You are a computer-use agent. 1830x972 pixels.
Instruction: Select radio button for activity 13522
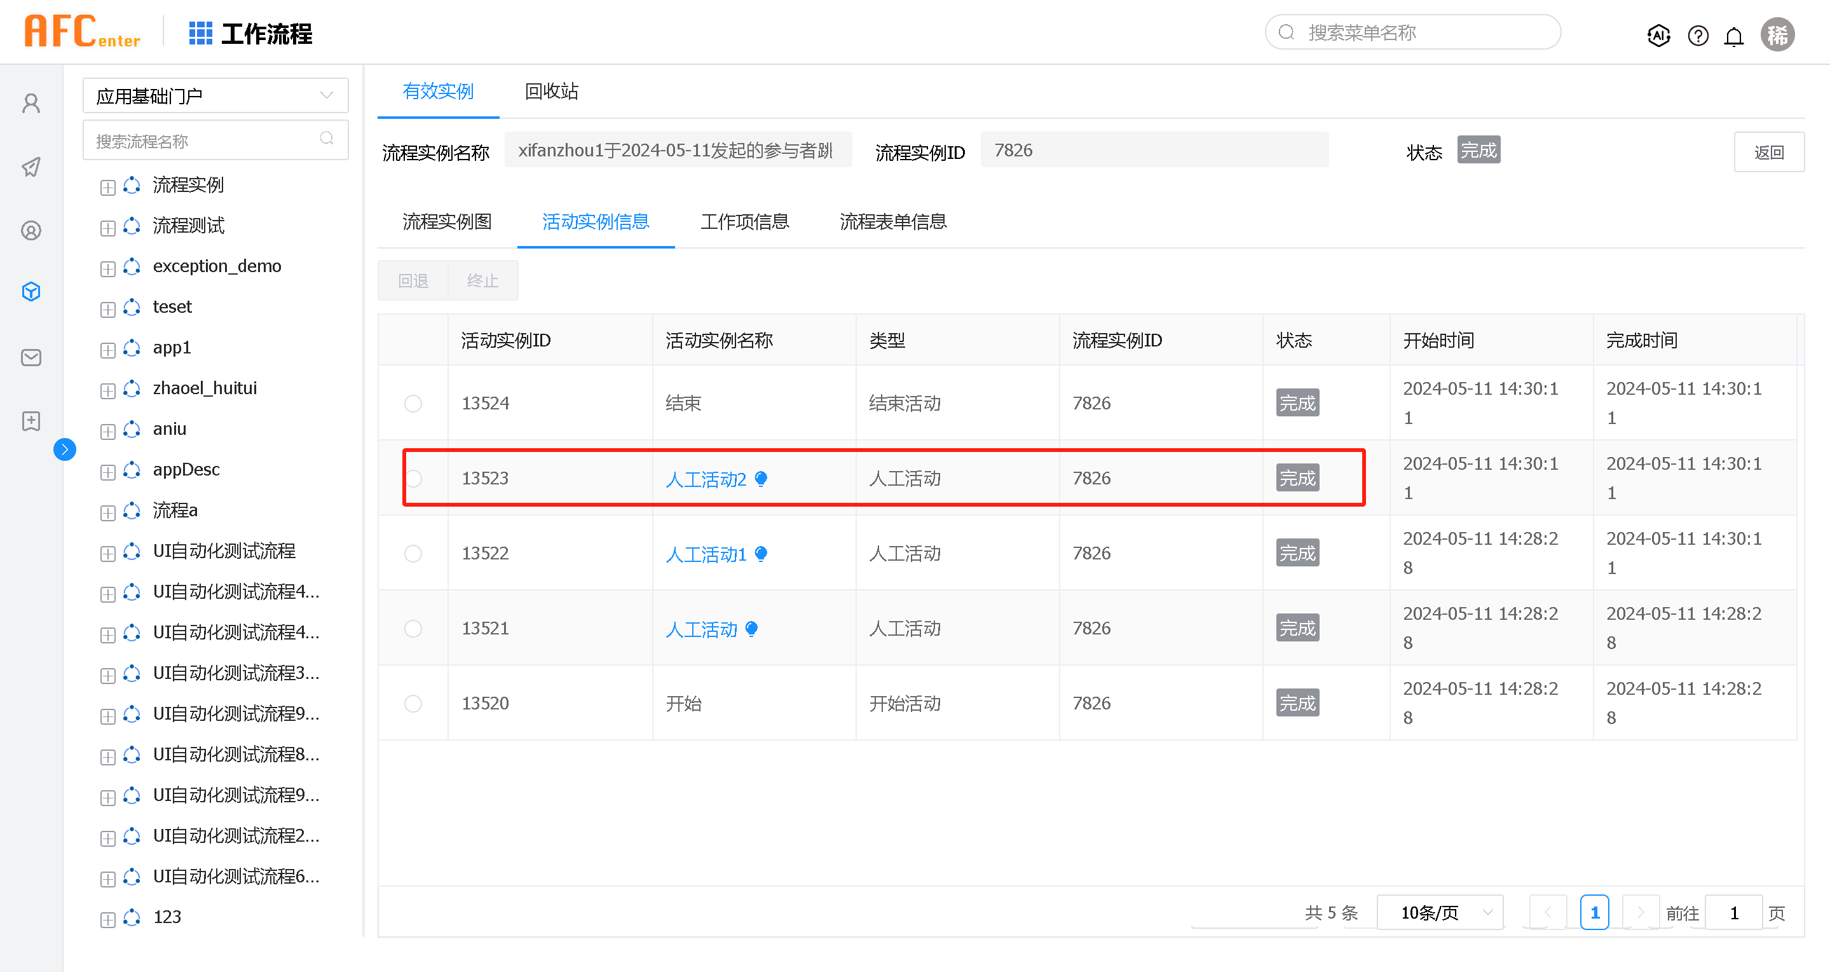coord(413,554)
